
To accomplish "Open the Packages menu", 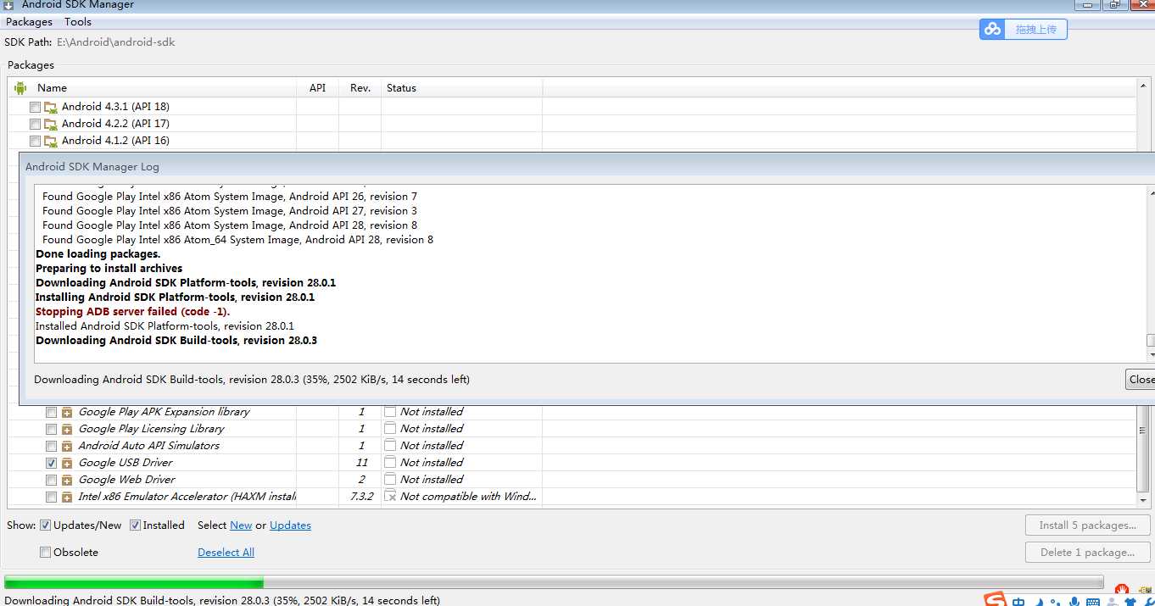I will tap(29, 22).
